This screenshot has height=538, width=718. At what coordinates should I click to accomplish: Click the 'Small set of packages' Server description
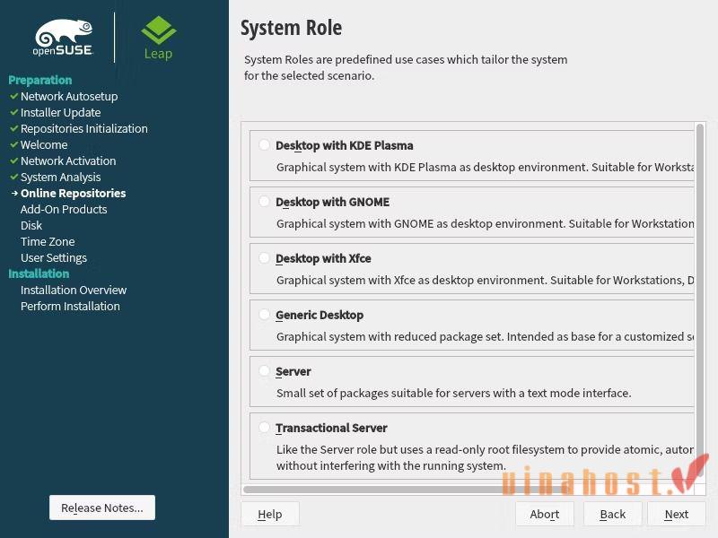coord(454,393)
